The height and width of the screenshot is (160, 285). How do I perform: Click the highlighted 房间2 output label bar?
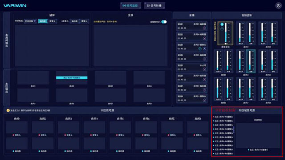[x=72, y=78]
